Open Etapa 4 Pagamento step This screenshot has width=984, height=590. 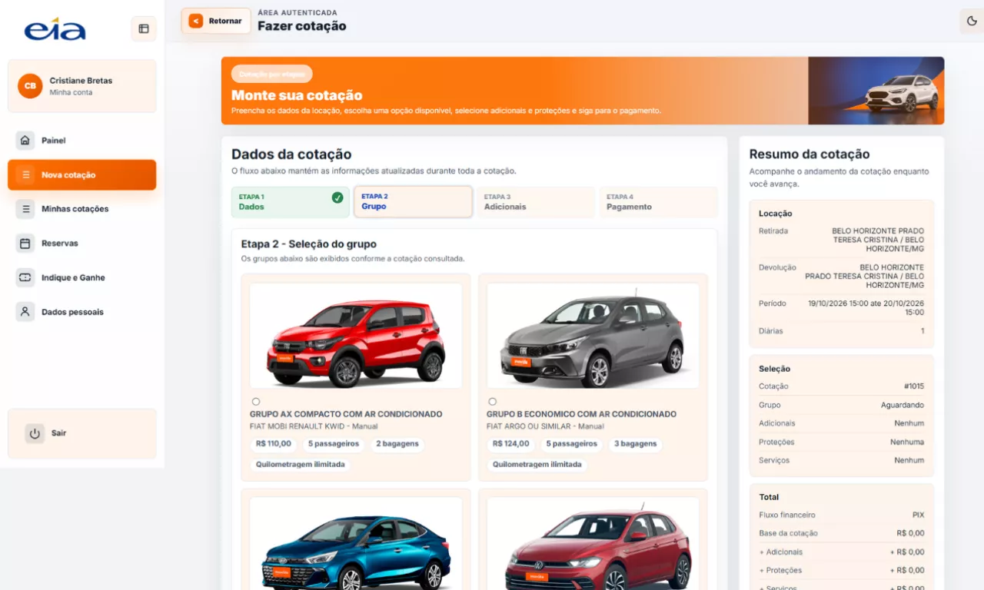(658, 202)
